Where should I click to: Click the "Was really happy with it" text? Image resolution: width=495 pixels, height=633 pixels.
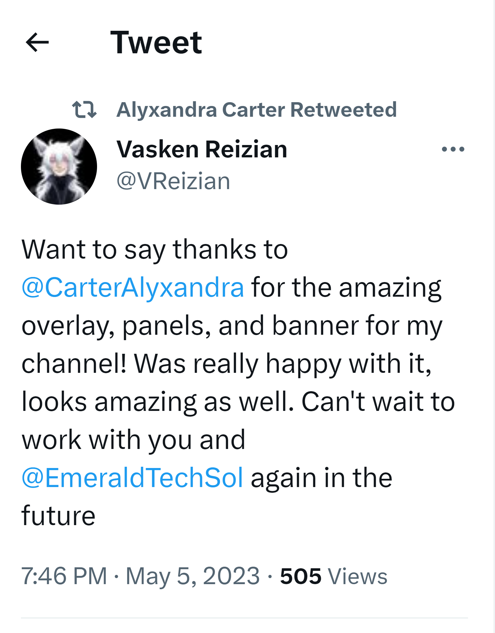[282, 364]
